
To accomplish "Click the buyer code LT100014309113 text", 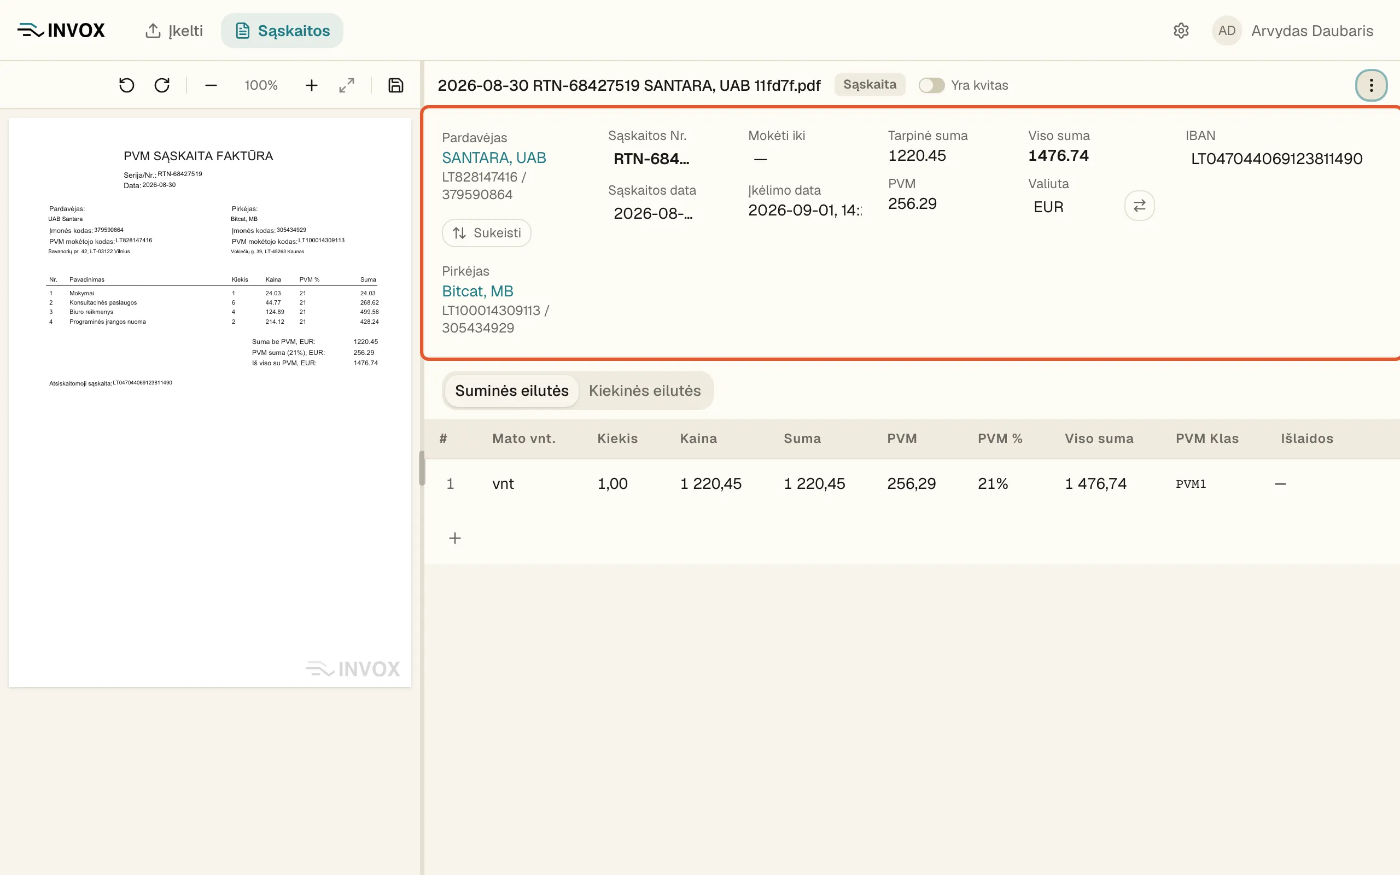I will coord(491,311).
